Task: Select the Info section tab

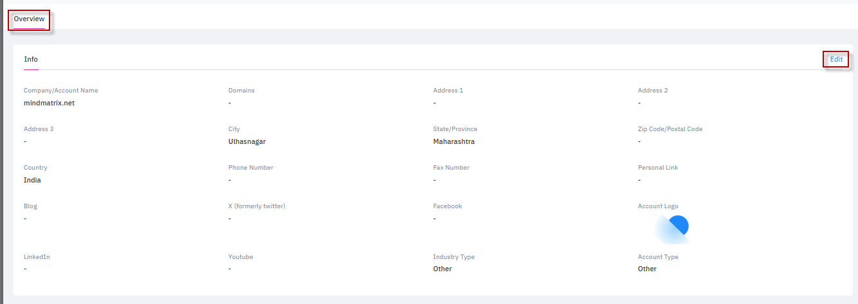Action: (x=31, y=59)
